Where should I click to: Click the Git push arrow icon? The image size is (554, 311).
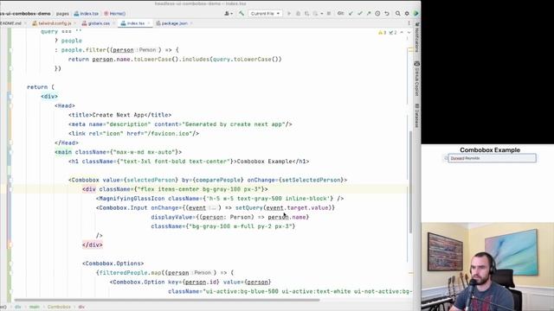pyautogui.click(x=369, y=14)
